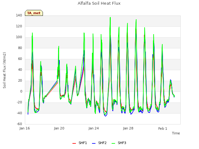Screen dimensions: 199x149
Task: Click the -40 y-axis tick label
Action: pos(19,113)
